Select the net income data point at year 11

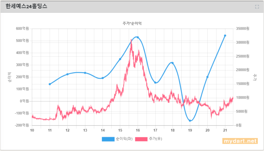click(x=50, y=84)
